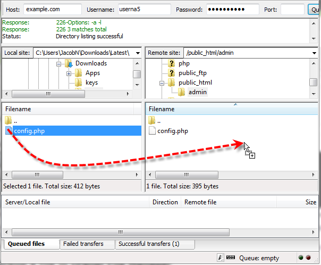Screen dimensions: 321x265
Task: Select the Downloads folder icon in local tree
Action: click(x=69, y=63)
